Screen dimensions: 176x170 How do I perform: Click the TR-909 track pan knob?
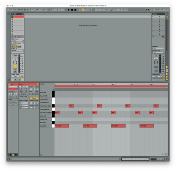tap(15, 62)
